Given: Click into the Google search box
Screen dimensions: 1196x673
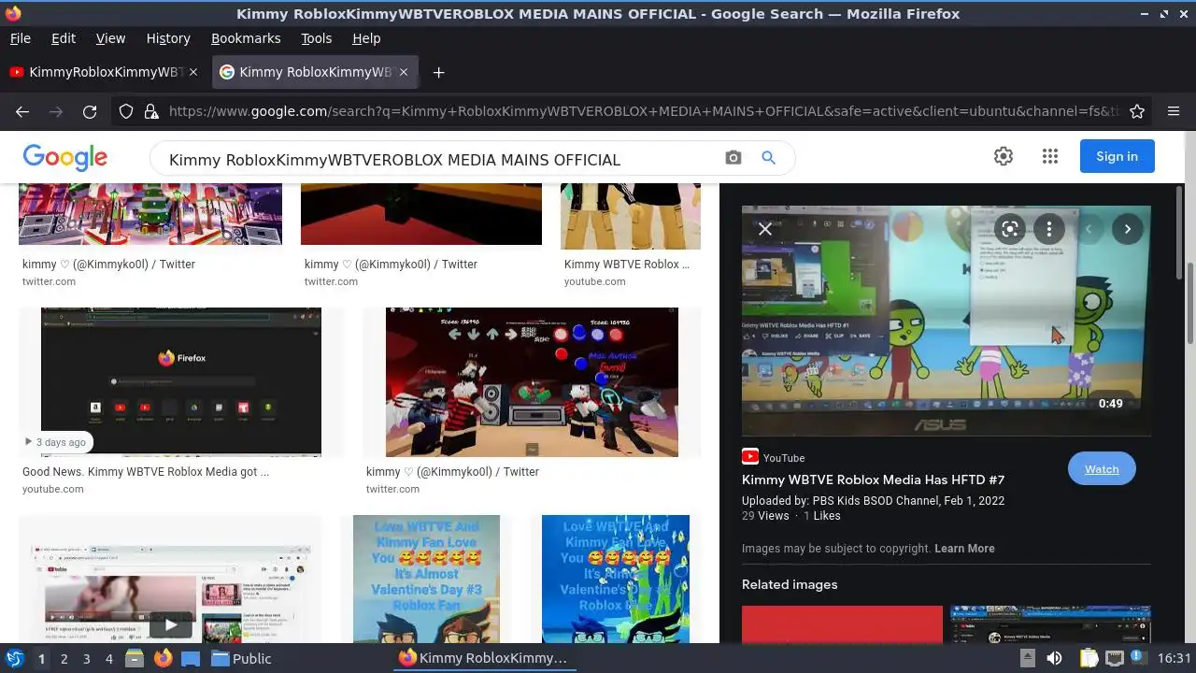Looking at the screenshot, I should (x=439, y=159).
